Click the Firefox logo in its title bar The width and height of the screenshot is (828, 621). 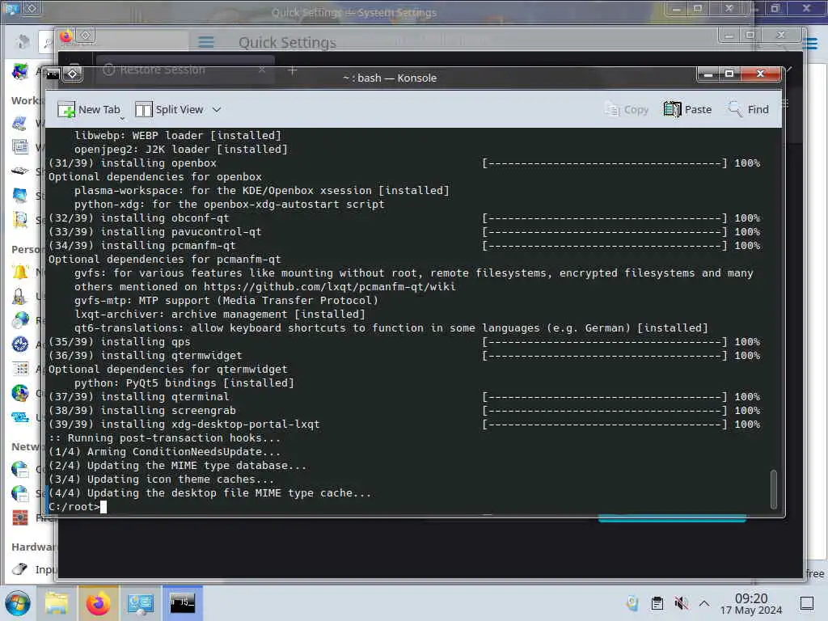(66, 36)
